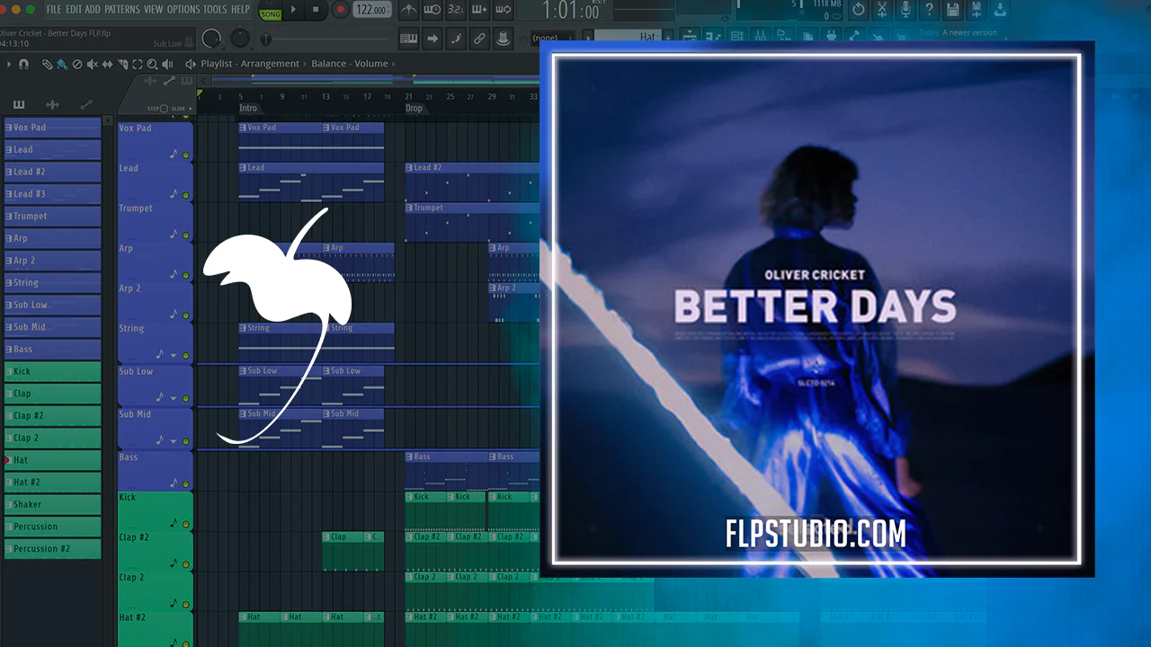Toggle the overdub blend recording button
This screenshot has height=647, width=1151.
point(479,10)
